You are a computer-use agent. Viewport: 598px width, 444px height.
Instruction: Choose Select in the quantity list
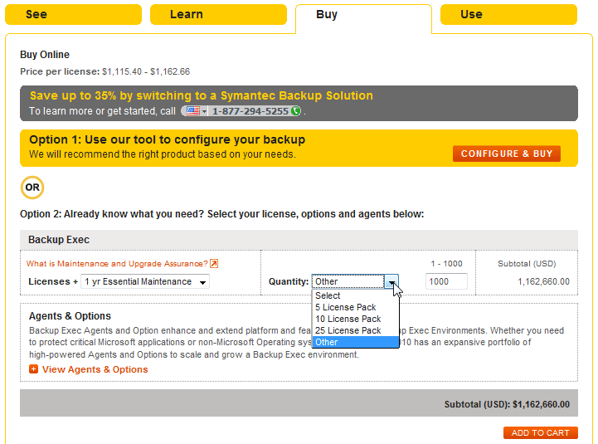[x=355, y=295]
